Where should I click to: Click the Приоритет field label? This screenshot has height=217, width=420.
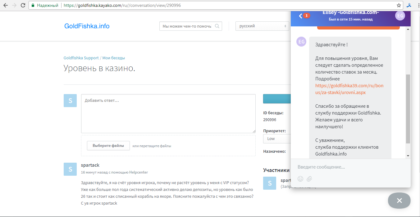coord(274,131)
